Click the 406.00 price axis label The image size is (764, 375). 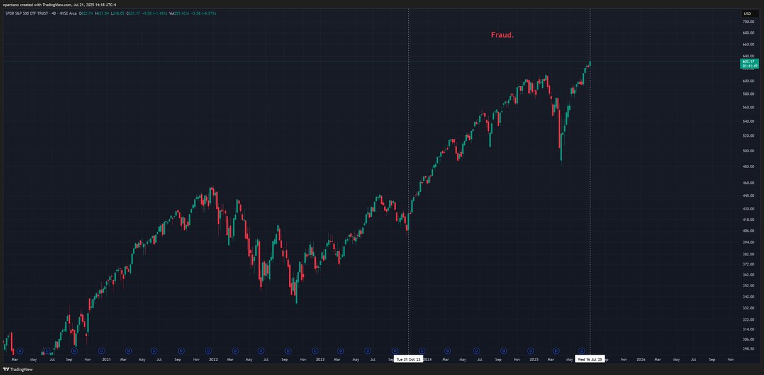748,230
